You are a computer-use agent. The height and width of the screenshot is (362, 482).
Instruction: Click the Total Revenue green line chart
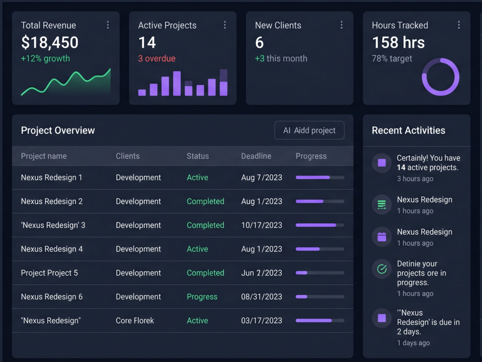pos(66,82)
